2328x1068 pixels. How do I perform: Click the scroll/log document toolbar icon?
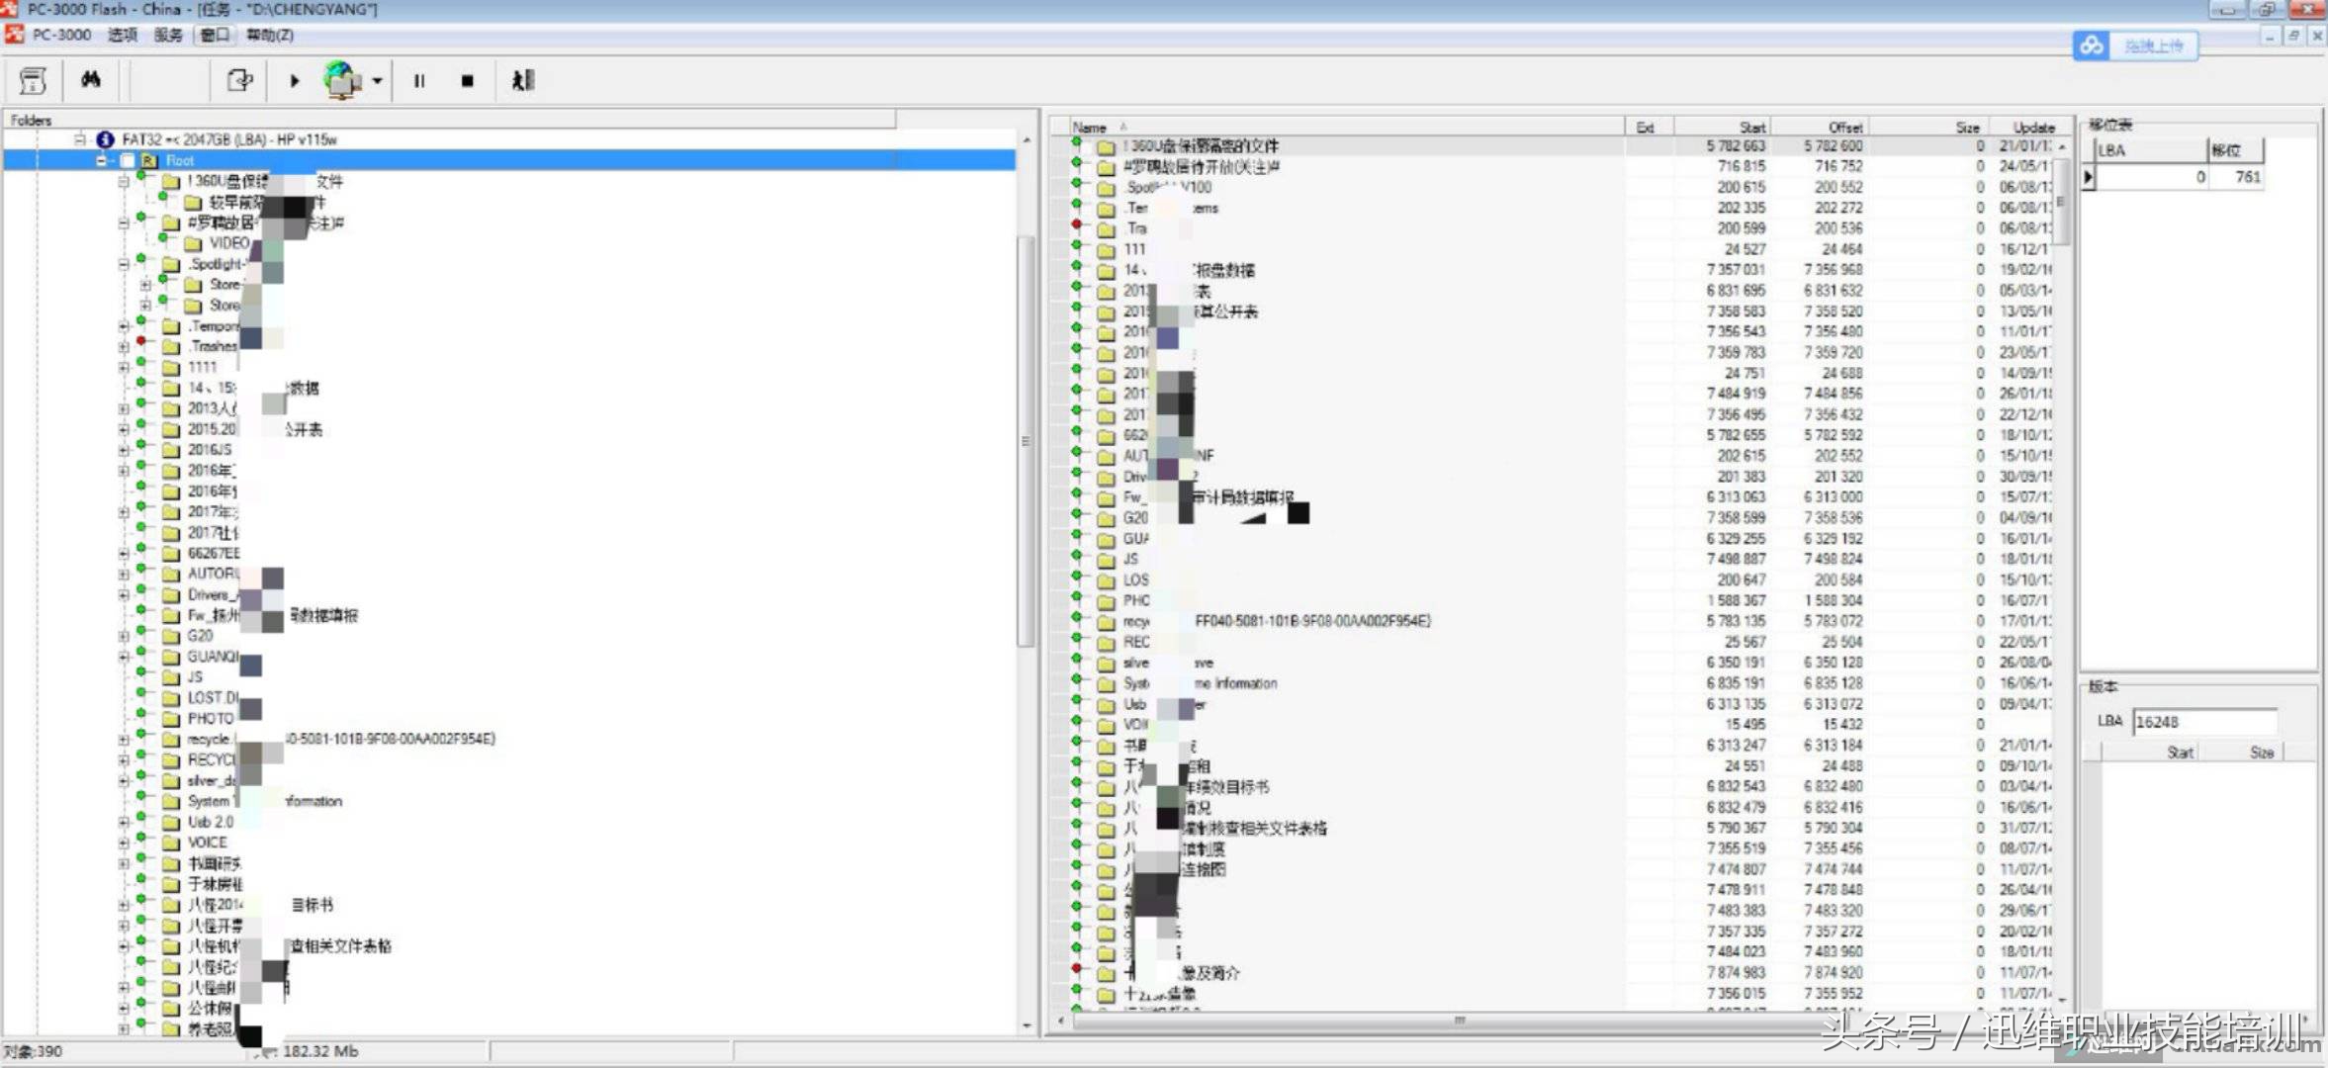(33, 80)
